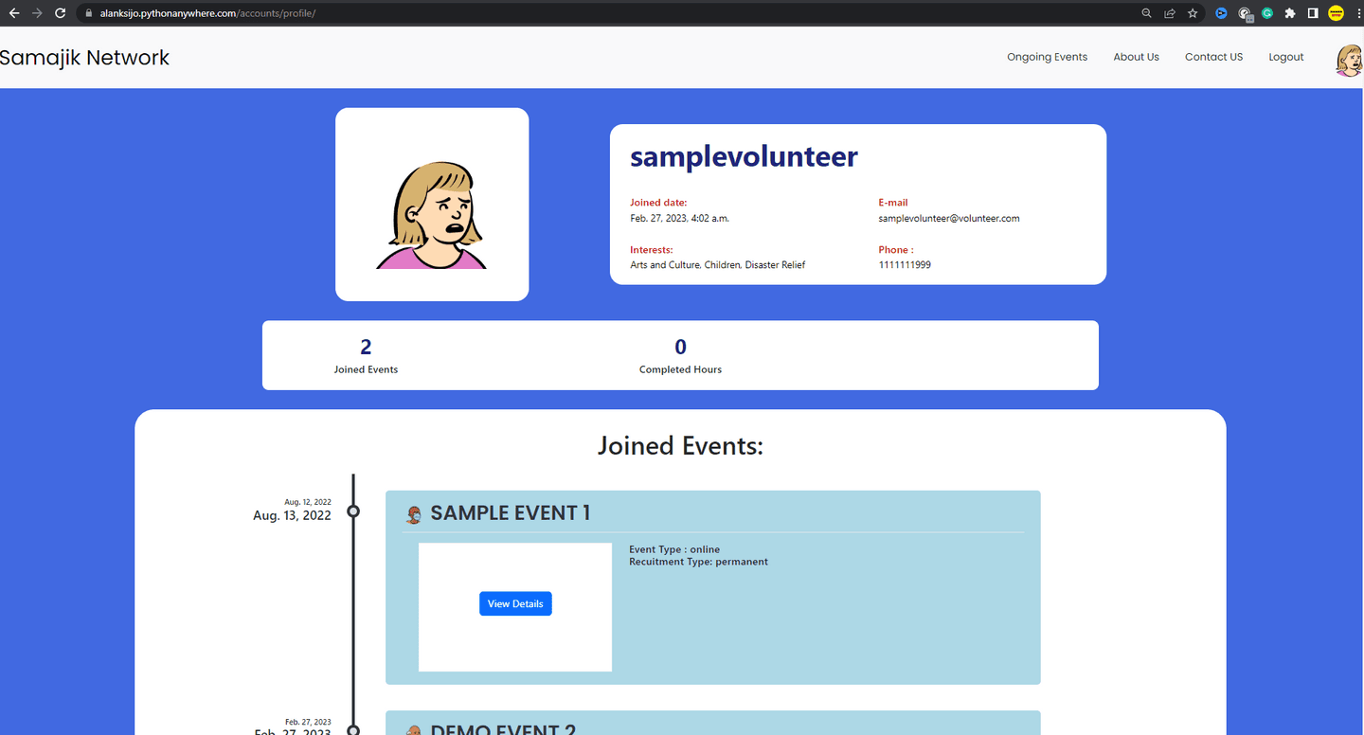
Task: Click the Recuitment Type: permanent text
Action: click(698, 562)
